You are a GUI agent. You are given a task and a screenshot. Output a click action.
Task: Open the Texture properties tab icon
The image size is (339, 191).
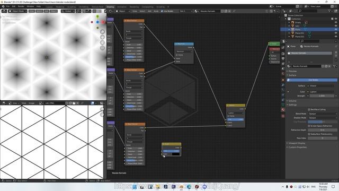coord(283,116)
